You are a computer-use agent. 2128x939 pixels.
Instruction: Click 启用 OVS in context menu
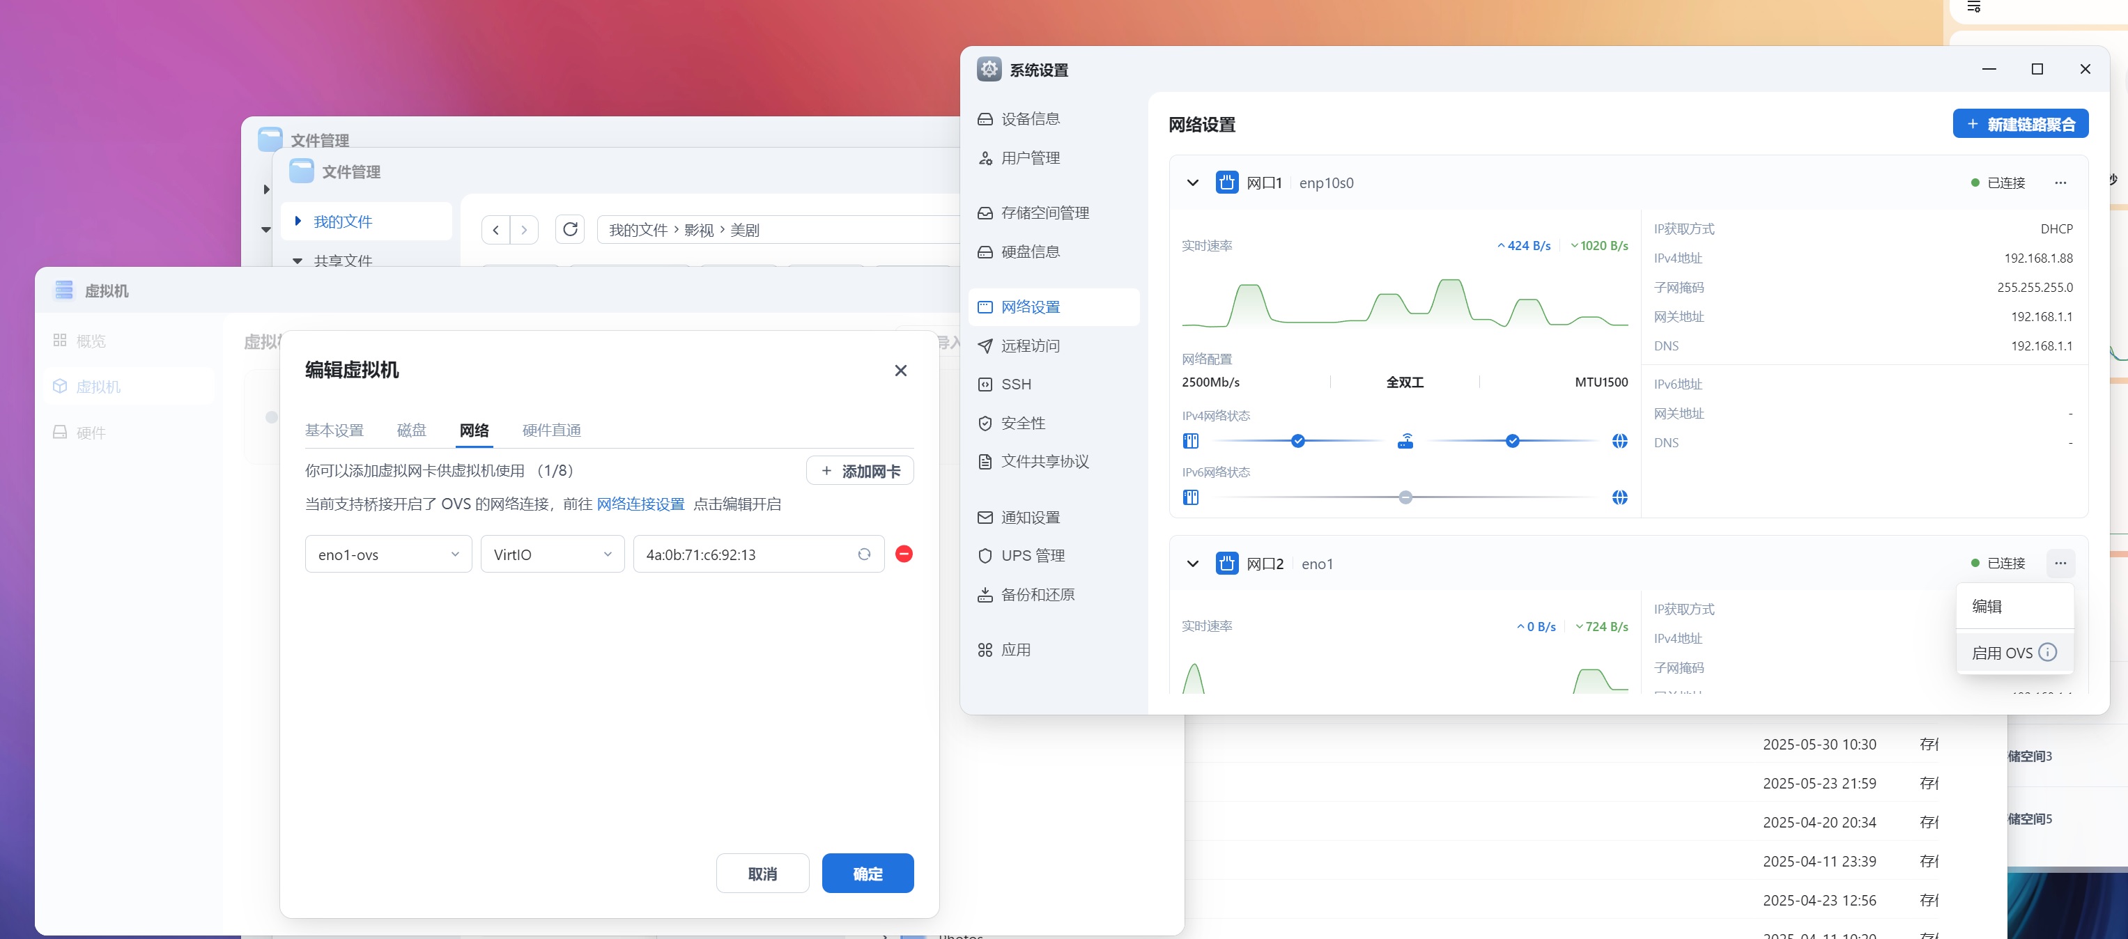pos(2005,653)
